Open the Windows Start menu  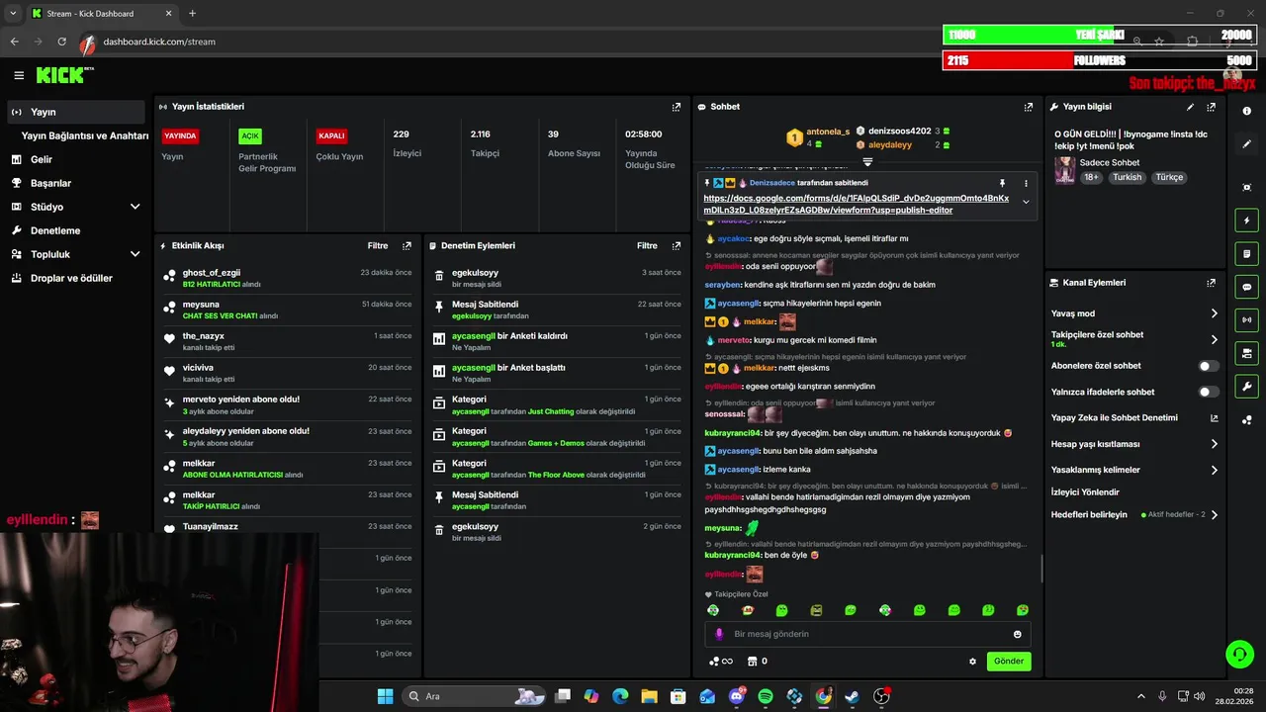point(385,696)
